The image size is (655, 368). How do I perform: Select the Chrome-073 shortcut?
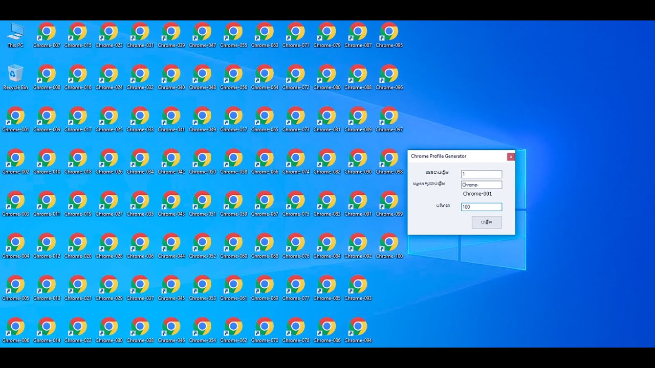[296, 120]
